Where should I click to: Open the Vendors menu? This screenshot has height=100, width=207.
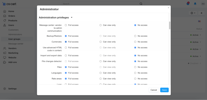[12, 48]
